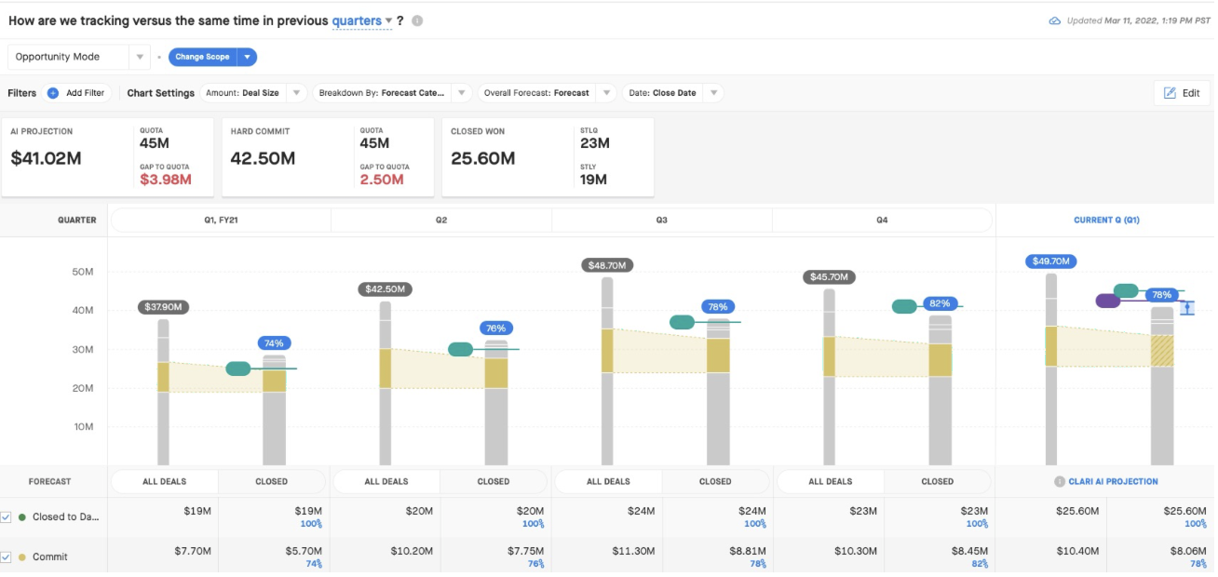
Task: Switch to the CURRENT Q (Q1) tab
Action: click(1105, 221)
